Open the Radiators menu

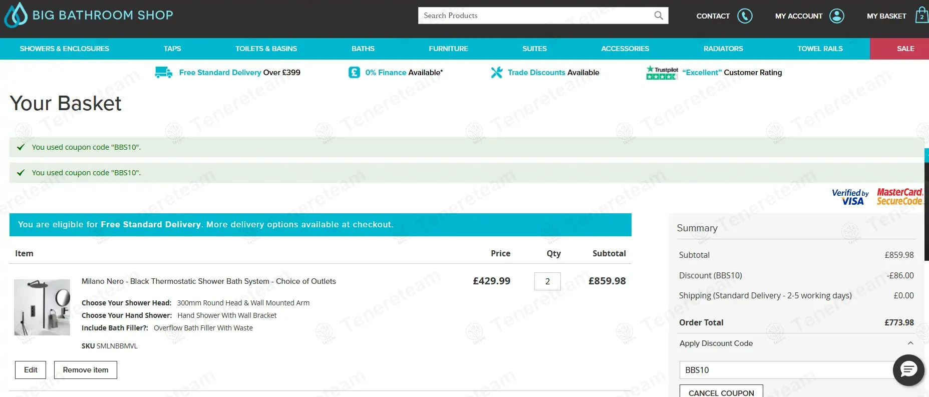click(x=723, y=49)
